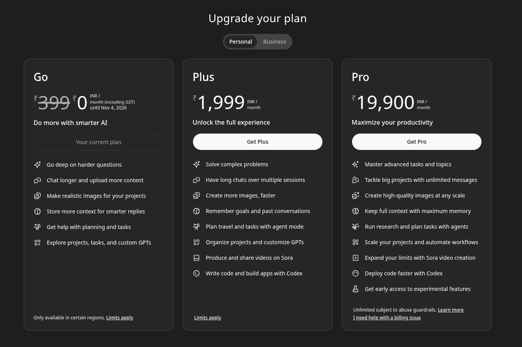Click the image icon beside 'Make realistic images'
This screenshot has width=522, height=347.
pyautogui.click(x=37, y=196)
